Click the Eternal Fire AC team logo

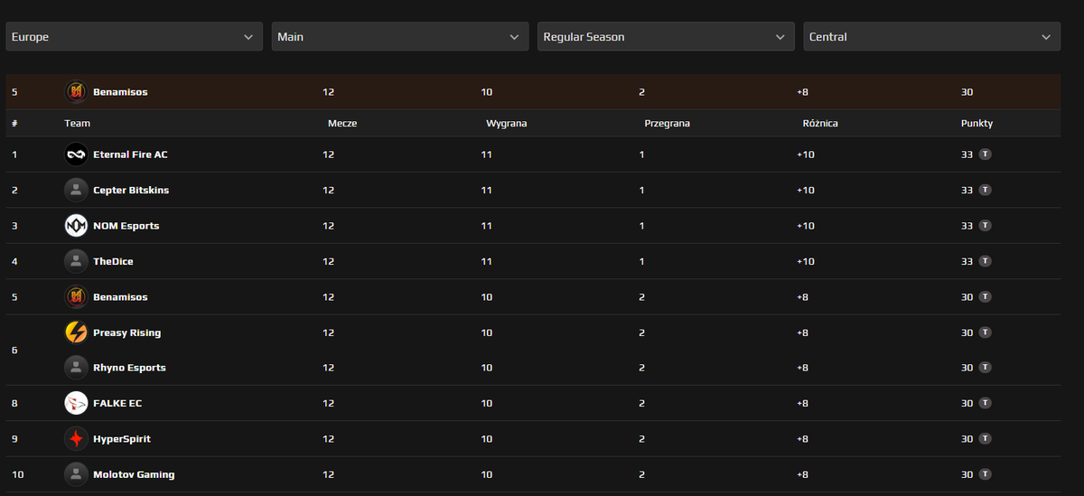tap(76, 154)
